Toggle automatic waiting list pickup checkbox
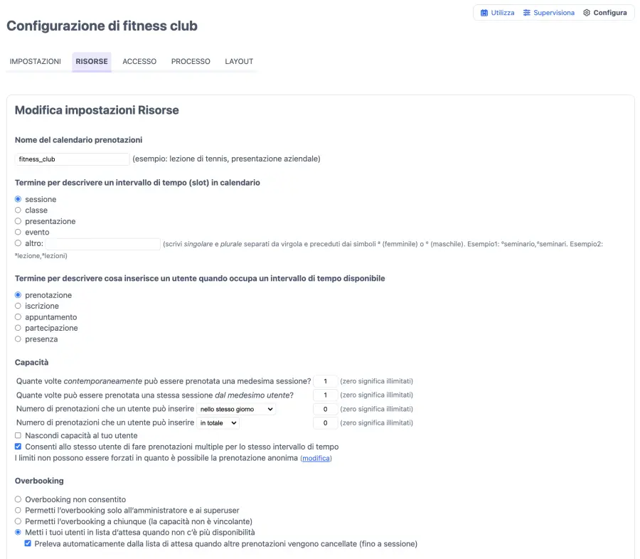The height and width of the screenshot is (559, 640). tap(28, 544)
